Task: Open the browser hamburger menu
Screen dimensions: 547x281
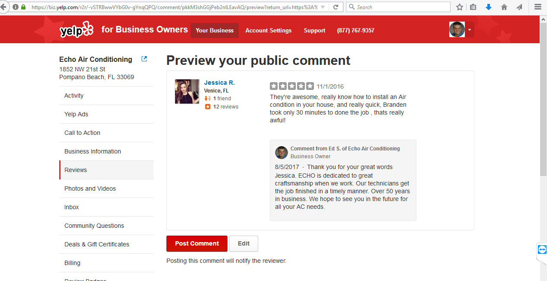Action: click(537, 7)
